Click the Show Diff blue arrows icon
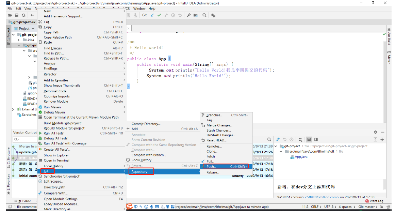This screenshot has height=215, width=396. click(x=278, y=139)
